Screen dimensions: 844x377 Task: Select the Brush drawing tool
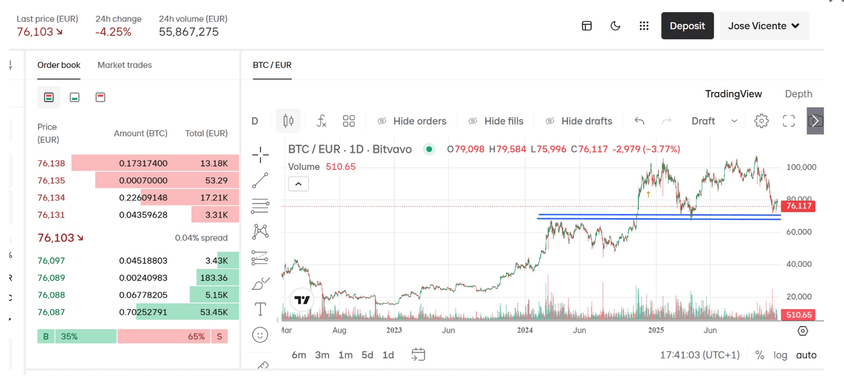260,283
